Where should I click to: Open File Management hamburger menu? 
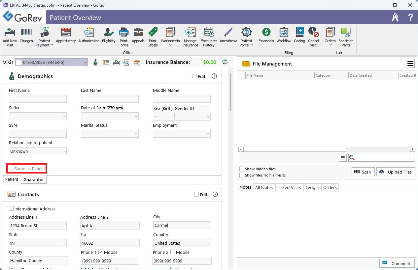[x=410, y=64]
